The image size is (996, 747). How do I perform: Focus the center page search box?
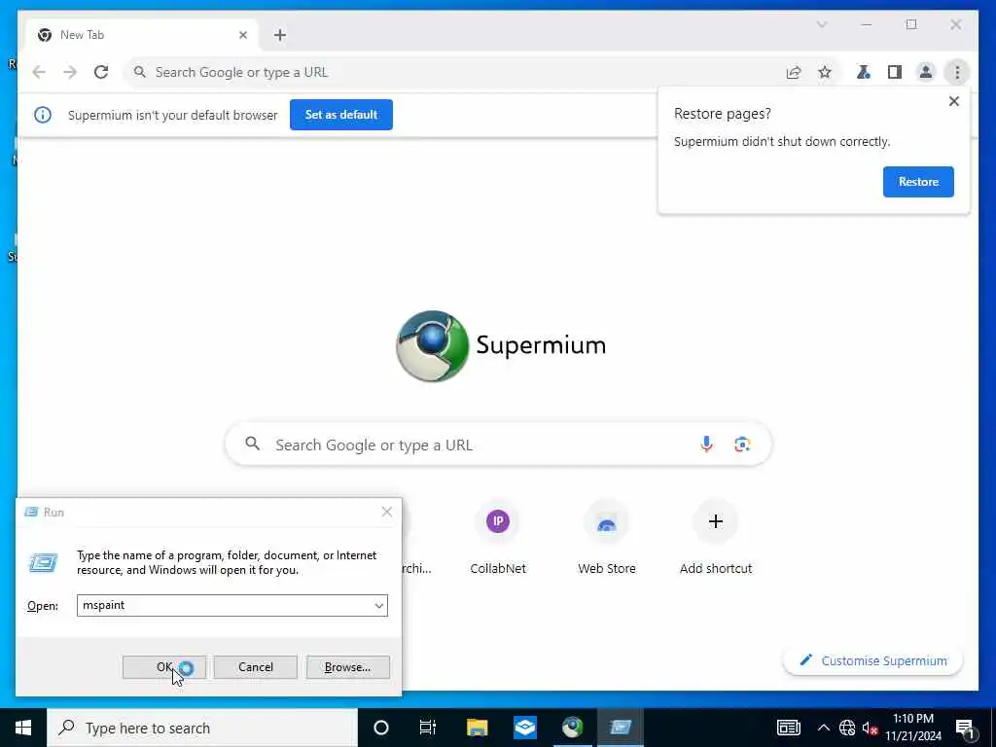tap(498, 444)
